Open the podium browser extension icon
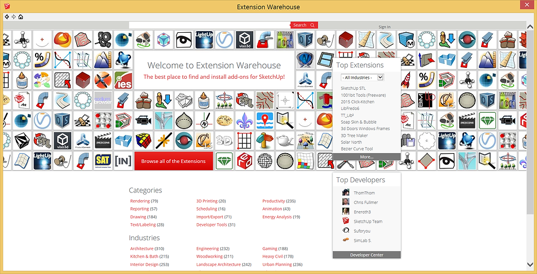Viewport: 537px width, 274px height. click(x=103, y=101)
